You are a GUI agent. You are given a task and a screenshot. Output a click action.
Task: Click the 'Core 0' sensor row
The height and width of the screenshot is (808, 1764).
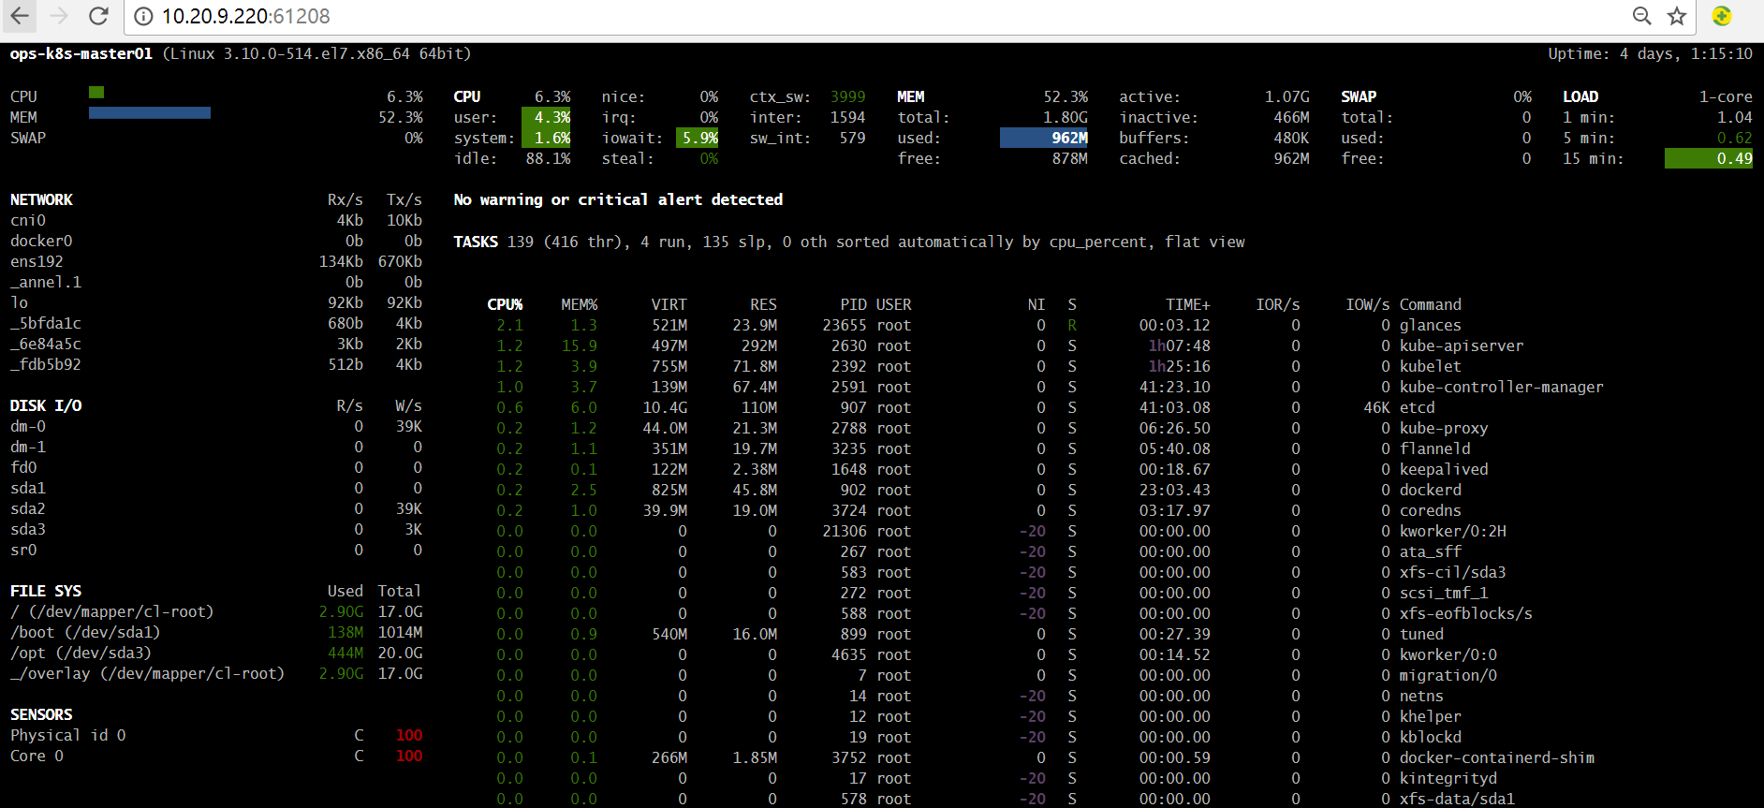click(216, 756)
